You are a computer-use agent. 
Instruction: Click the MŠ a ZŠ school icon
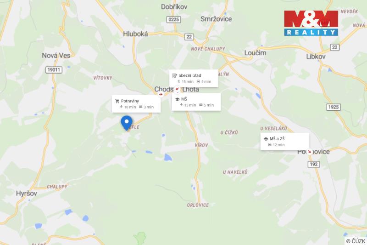click(x=266, y=139)
